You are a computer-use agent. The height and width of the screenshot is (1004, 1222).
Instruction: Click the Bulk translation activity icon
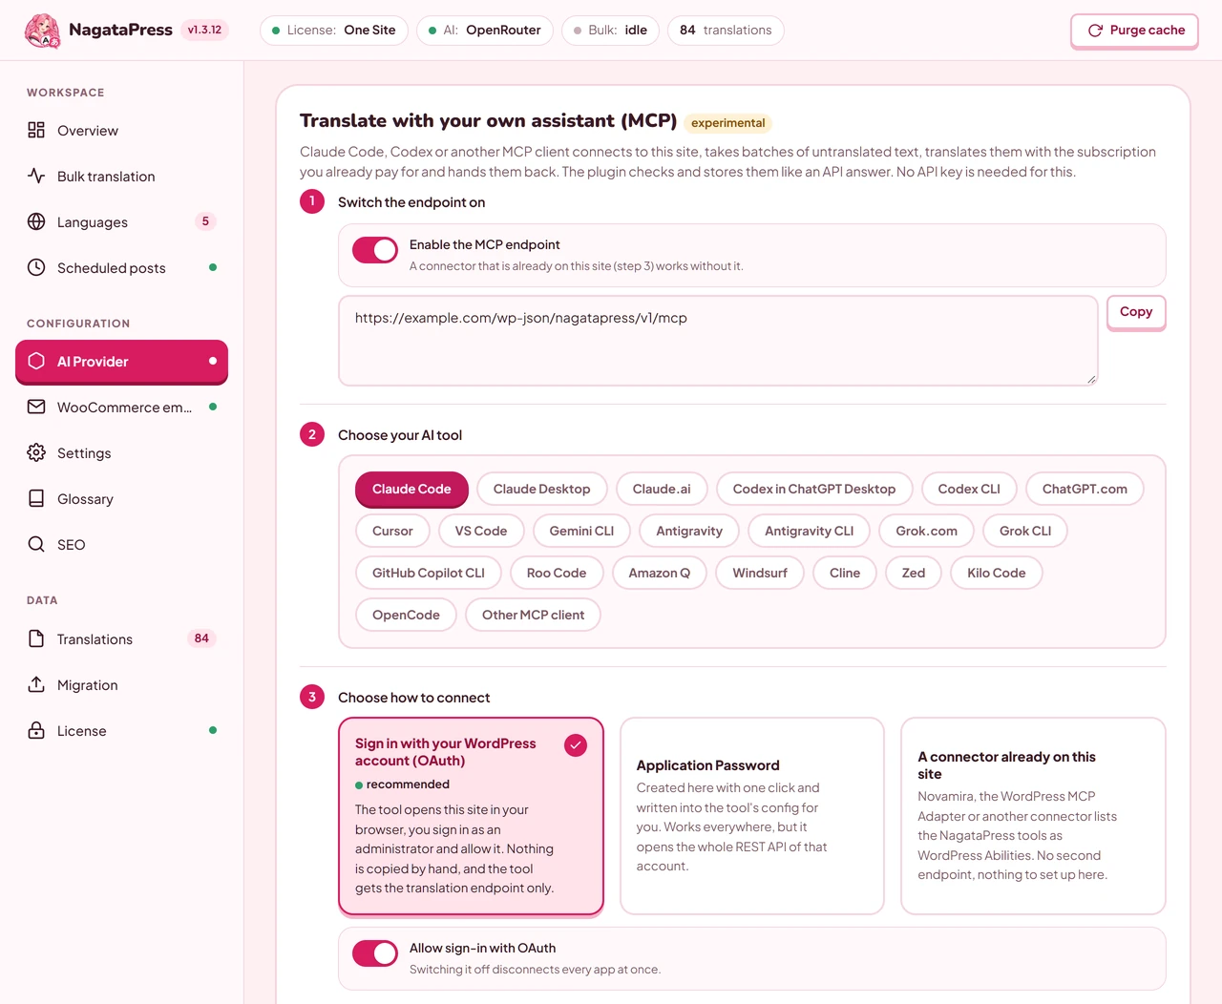click(36, 176)
